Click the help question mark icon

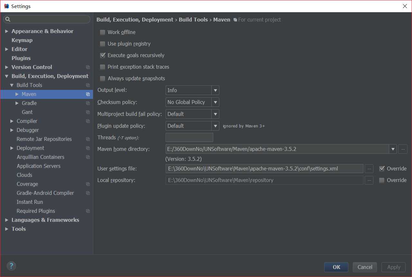pos(11,266)
